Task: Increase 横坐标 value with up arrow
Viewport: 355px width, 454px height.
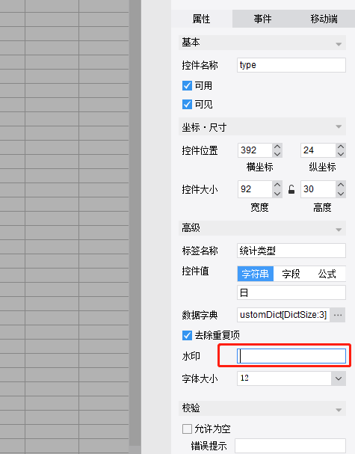Action: 277,147
